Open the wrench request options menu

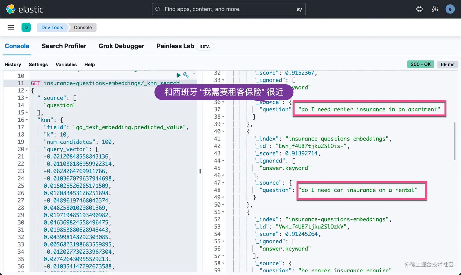[186, 75]
